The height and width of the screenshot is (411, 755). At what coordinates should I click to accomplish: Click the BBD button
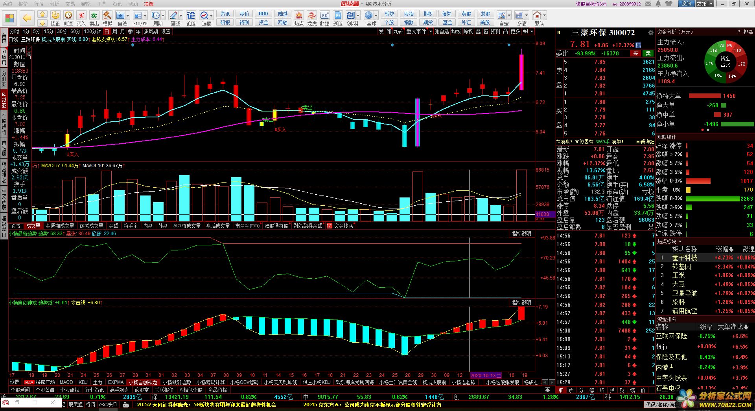click(x=263, y=14)
